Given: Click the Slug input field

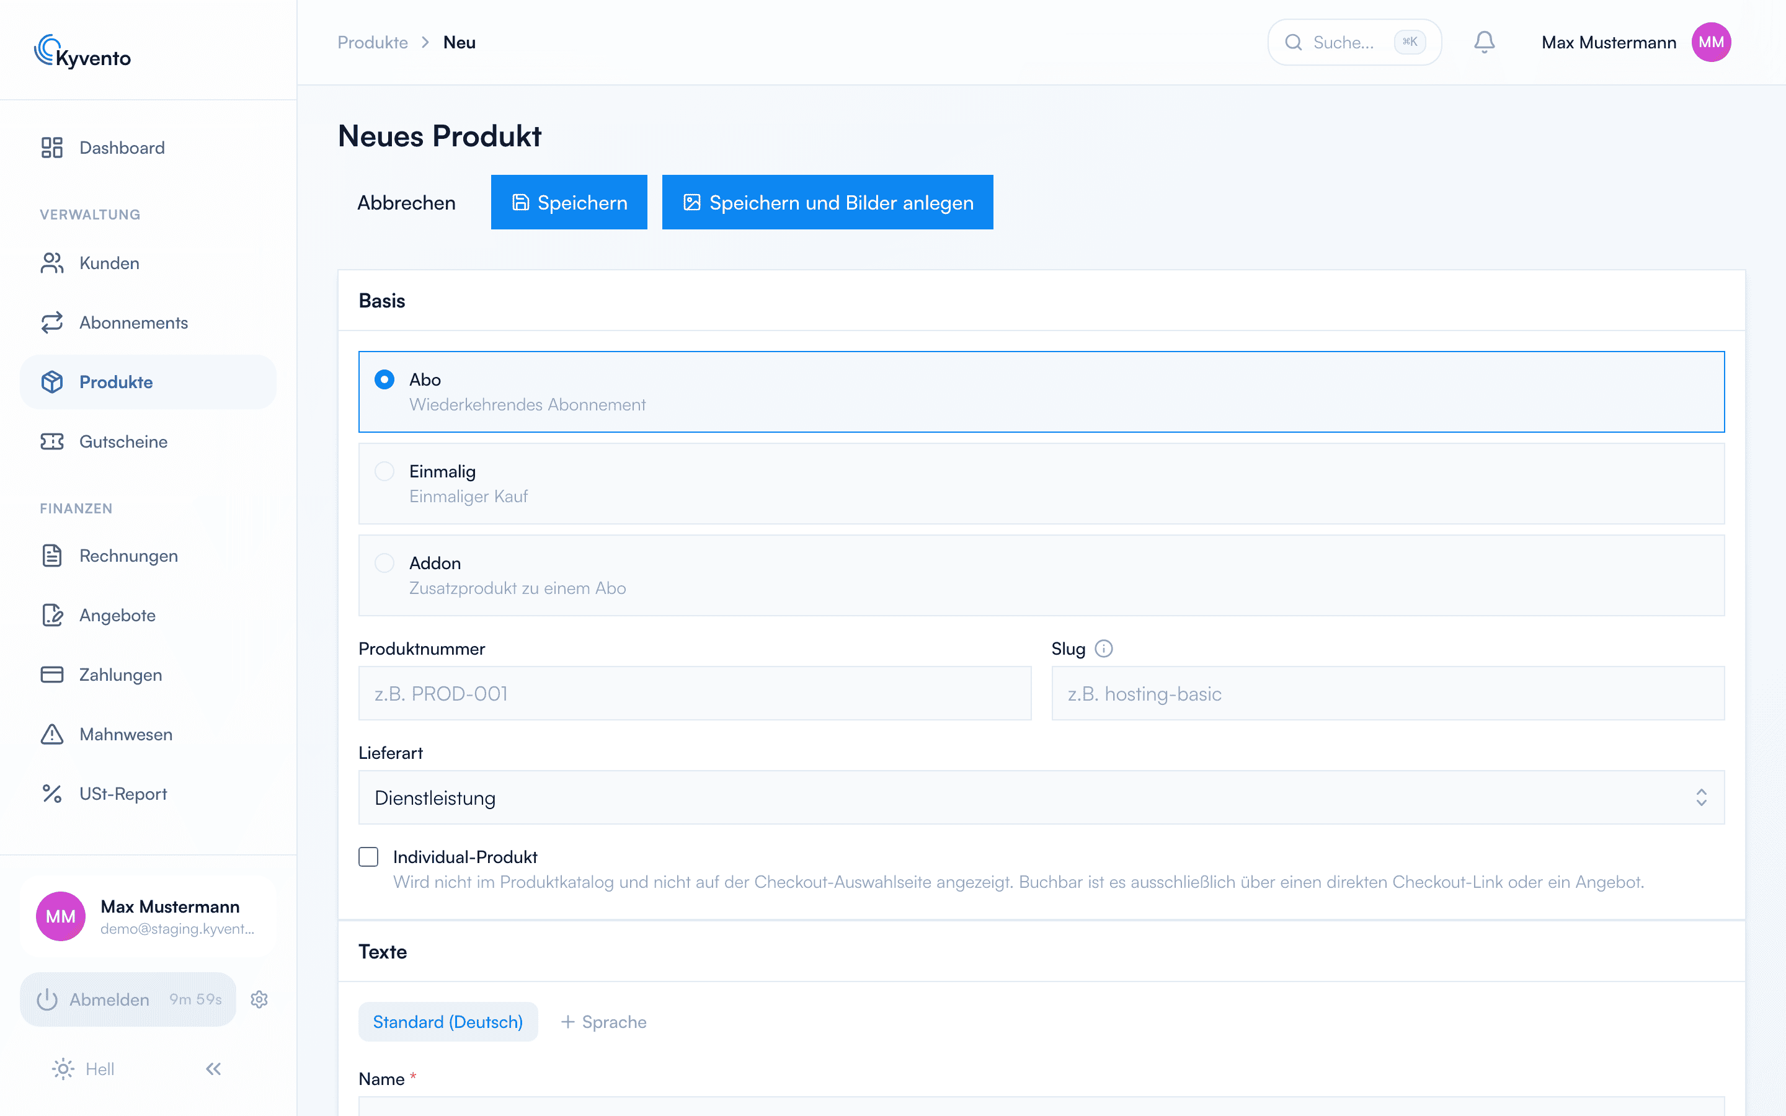Looking at the screenshot, I should click(1387, 693).
